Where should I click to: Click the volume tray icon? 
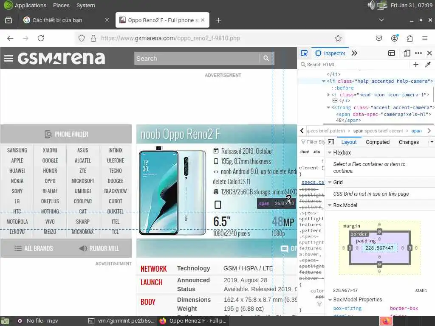point(371,5)
